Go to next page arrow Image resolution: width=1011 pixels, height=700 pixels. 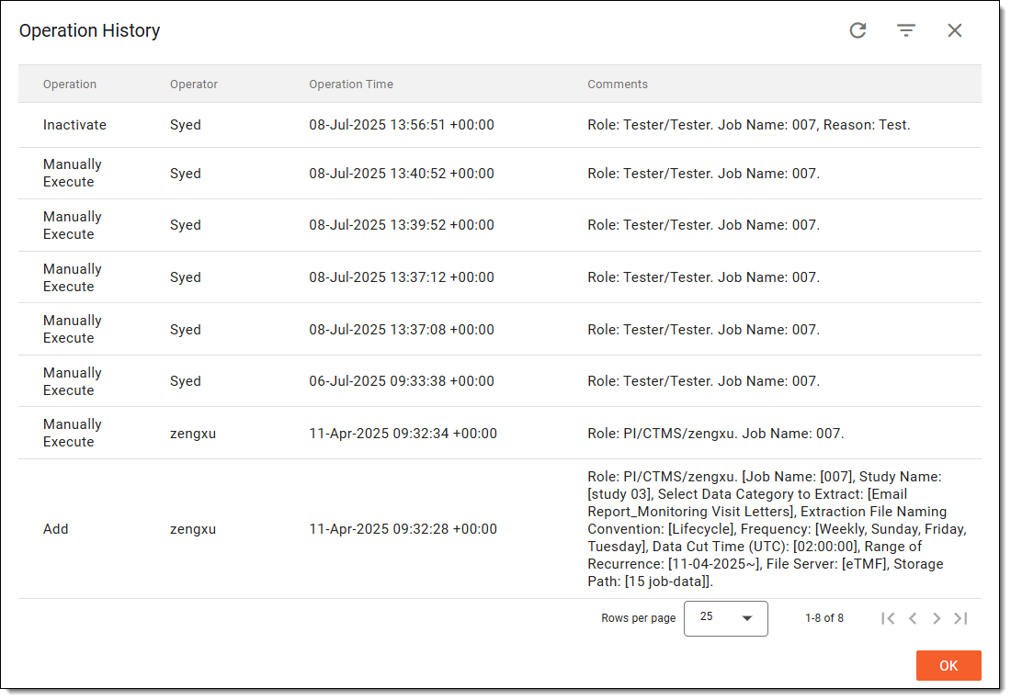point(937,618)
